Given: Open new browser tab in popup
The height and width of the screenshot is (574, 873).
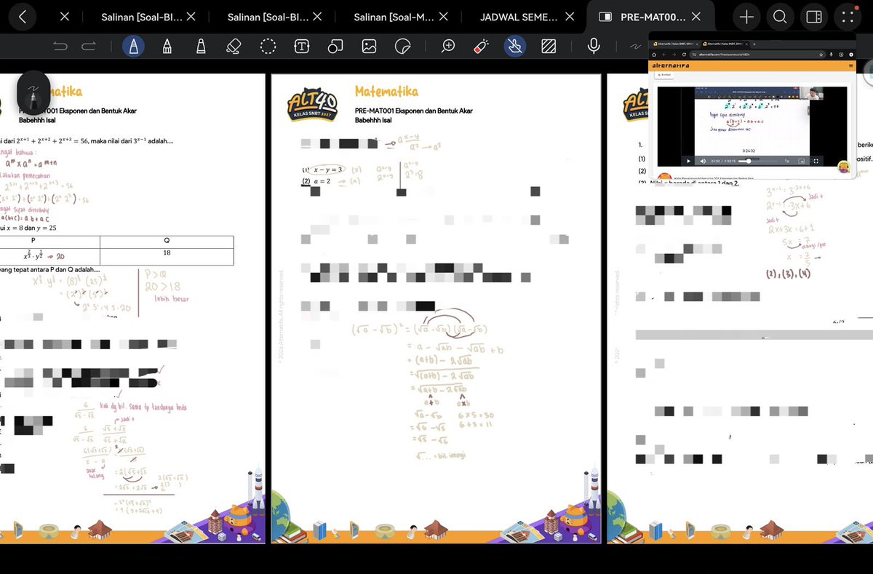Looking at the screenshot, I should point(754,44).
